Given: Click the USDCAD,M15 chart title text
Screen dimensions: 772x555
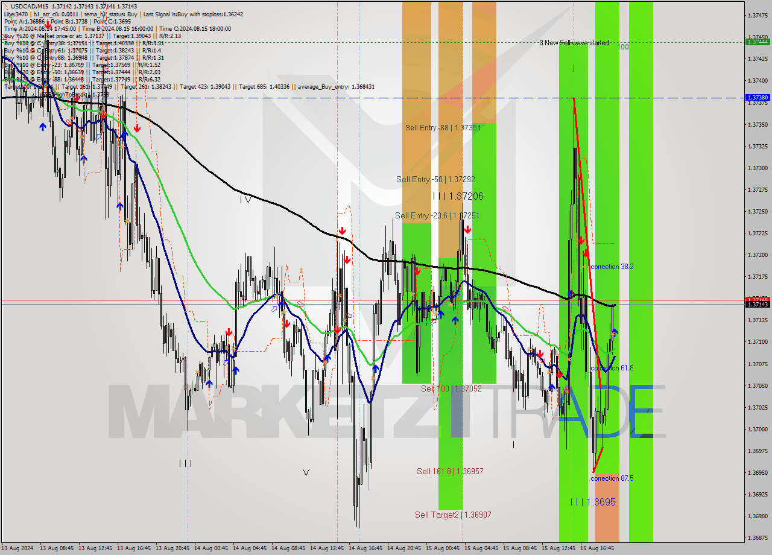Looking at the screenshot, I should pos(28,6).
